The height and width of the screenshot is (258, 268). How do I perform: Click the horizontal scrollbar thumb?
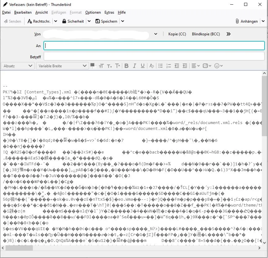tap(19, 248)
